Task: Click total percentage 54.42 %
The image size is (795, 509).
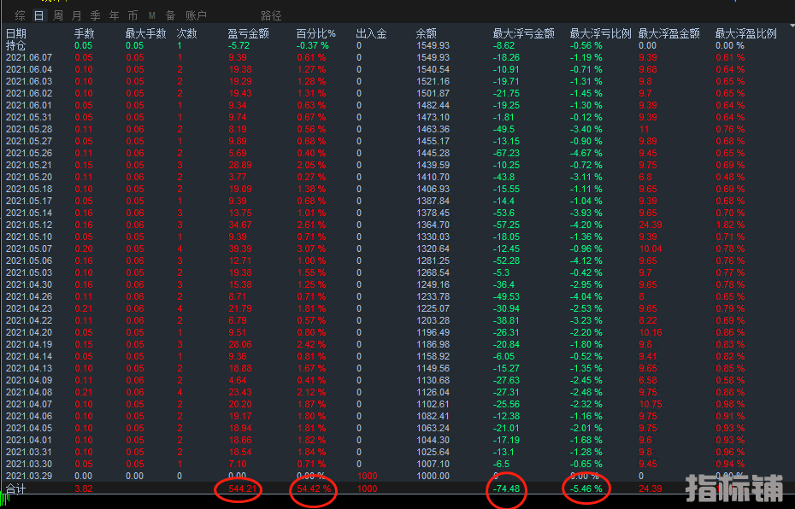Action: tap(314, 489)
